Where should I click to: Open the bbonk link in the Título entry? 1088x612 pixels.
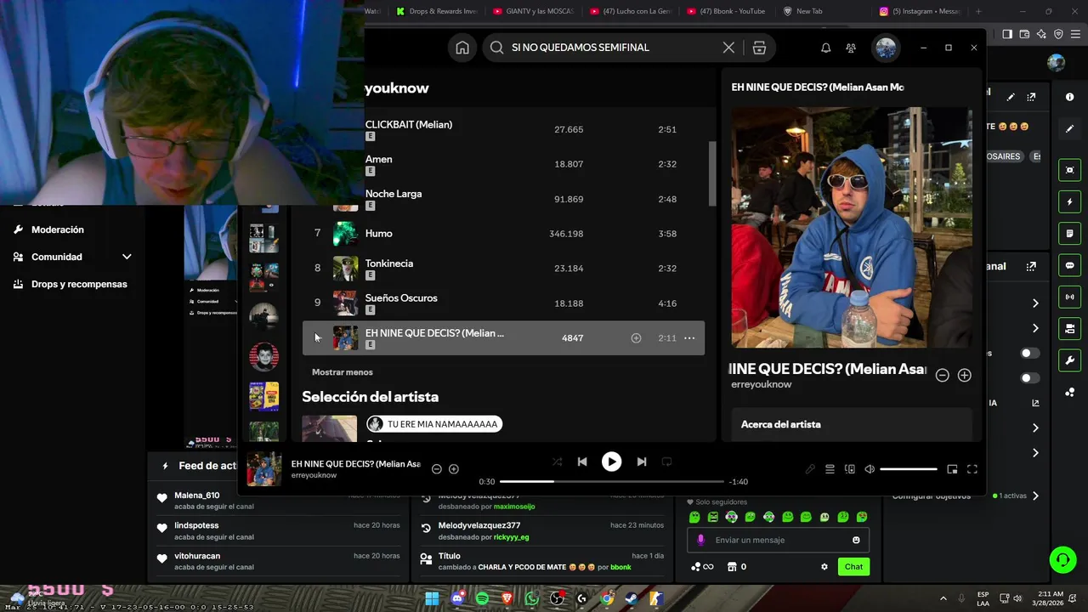pos(620,567)
